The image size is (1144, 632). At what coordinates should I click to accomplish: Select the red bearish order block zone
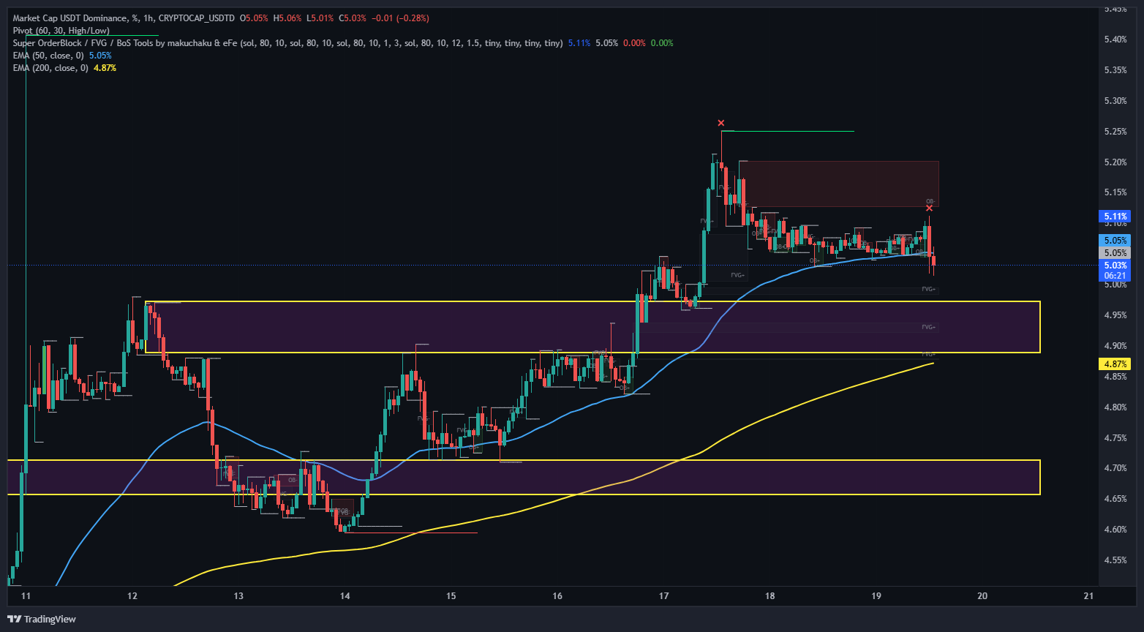click(841, 183)
